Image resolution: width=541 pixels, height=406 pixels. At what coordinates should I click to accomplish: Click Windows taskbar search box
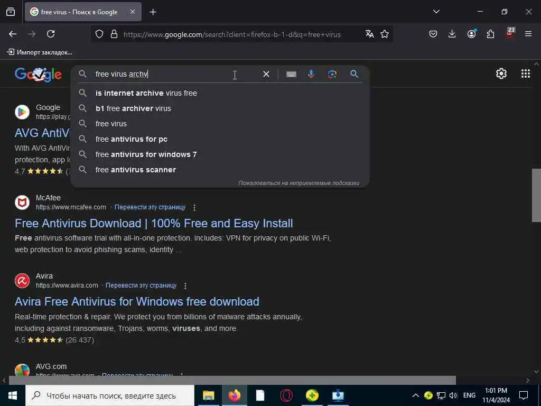(x=110, y=395)
